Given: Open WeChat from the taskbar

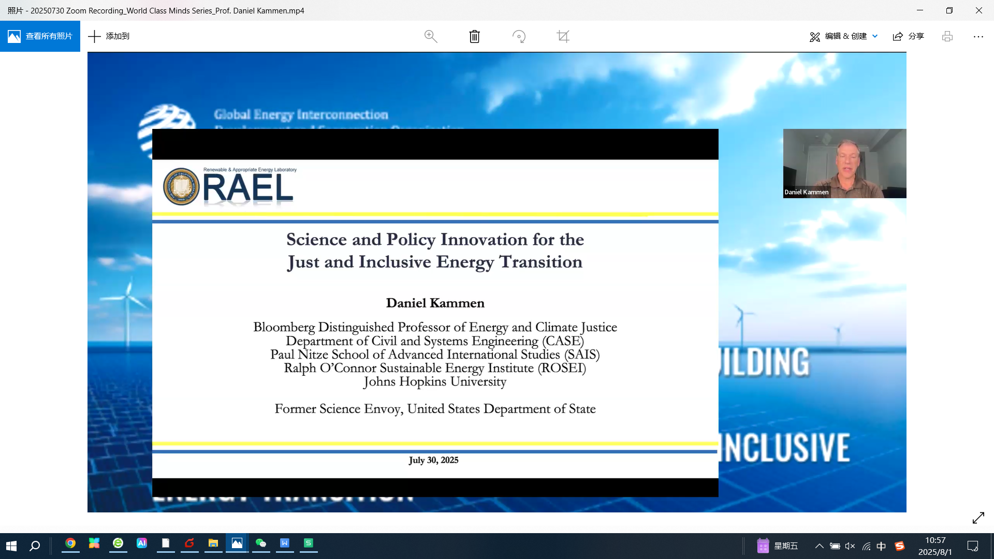Looking at the screenshot, I should 261,543.
